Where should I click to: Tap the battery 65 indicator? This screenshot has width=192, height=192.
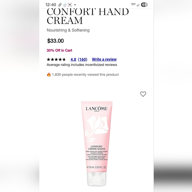[x=144, y=5]
